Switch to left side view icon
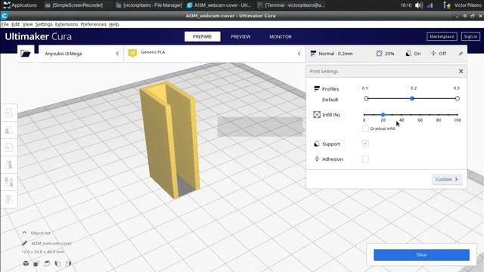 [57, 264]
